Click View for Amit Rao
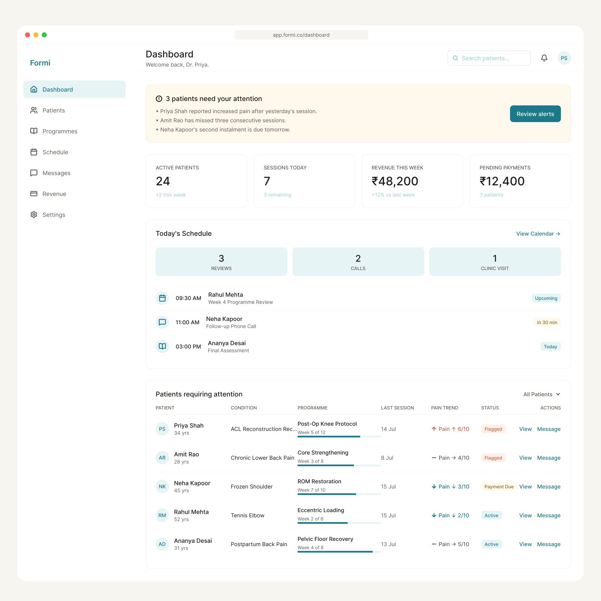Image resolution: width=601 pixels, height=601 pixels. point(525,458)
